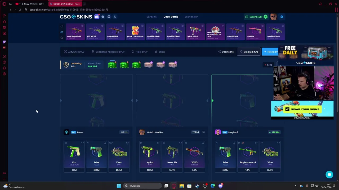Open the Sklep tab
The image size is (339, 190).
160,52
